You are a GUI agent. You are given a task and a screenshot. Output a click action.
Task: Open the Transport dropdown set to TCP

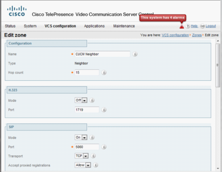coord(81,156)
